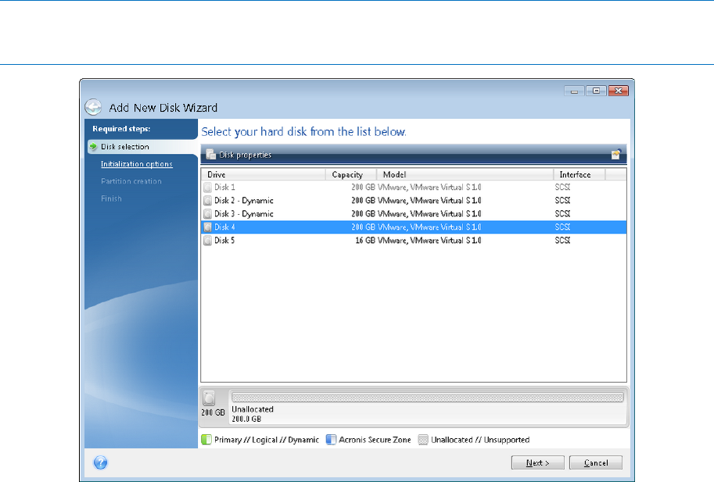Click the blue Acronis Secure Zone legend swatch
This screenshot has width=714, height=482.
[x=331, y=440]
